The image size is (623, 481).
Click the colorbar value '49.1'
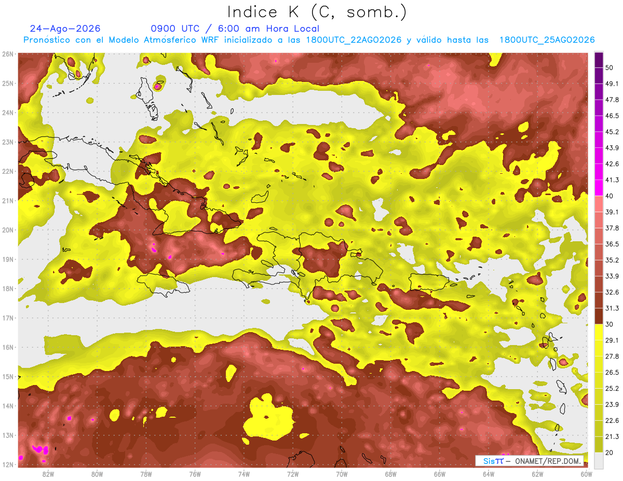click(x=613, y=84)
